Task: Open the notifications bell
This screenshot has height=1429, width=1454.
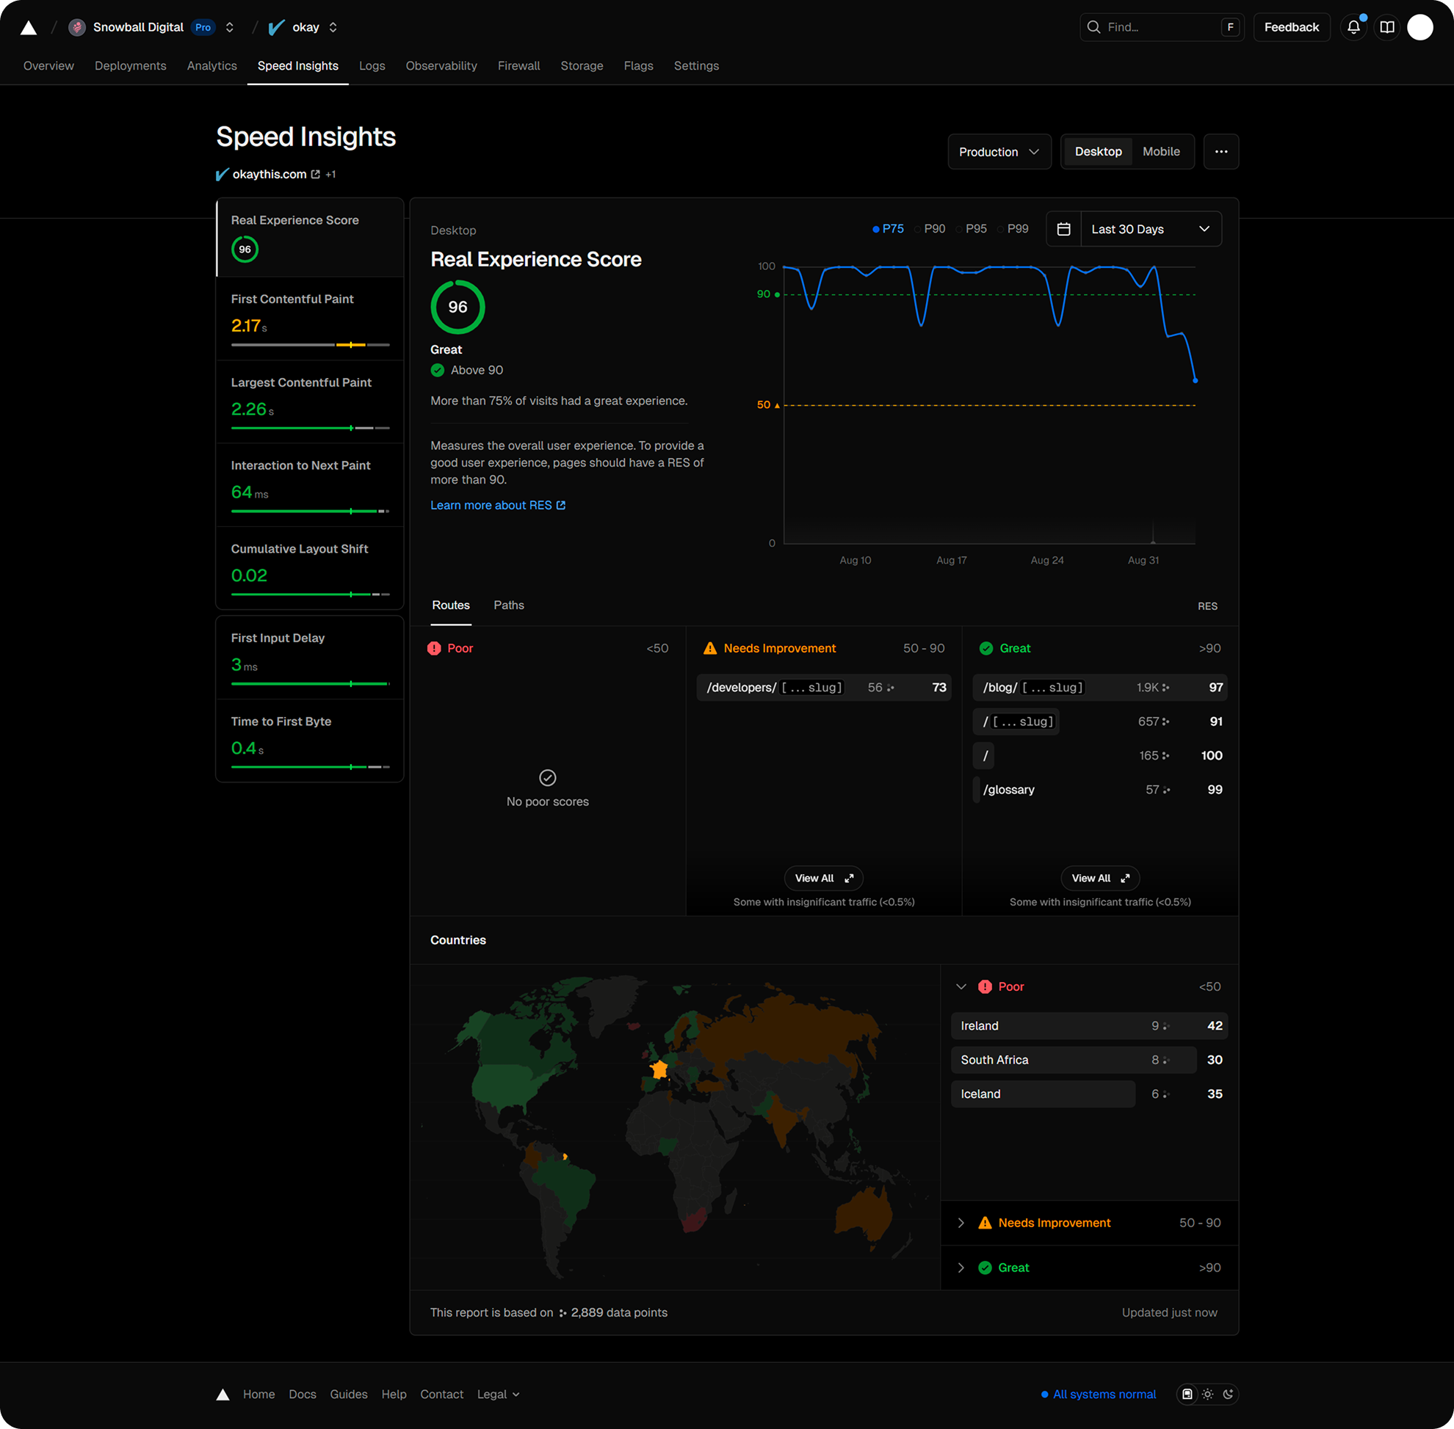Action: (1353, 27)
